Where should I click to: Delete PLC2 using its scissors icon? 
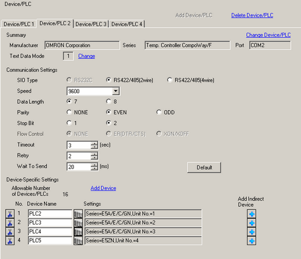pyautogui.click(x=10, y=214)
